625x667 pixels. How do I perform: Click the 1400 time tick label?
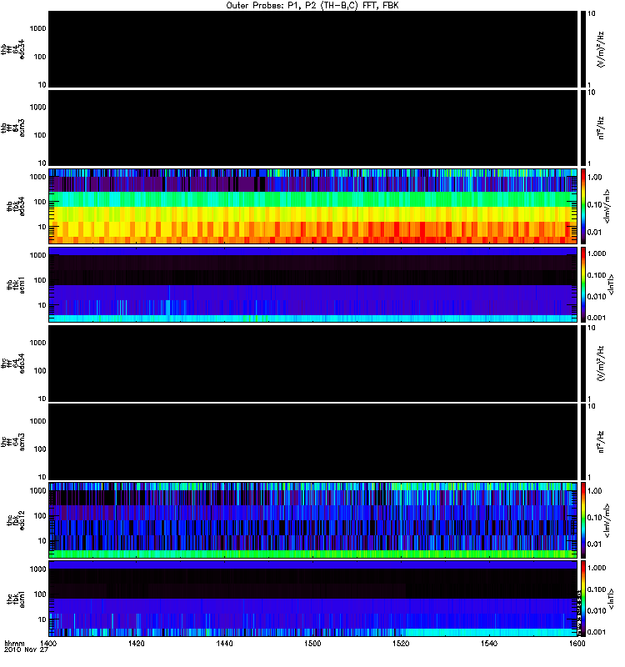[48, 643]
